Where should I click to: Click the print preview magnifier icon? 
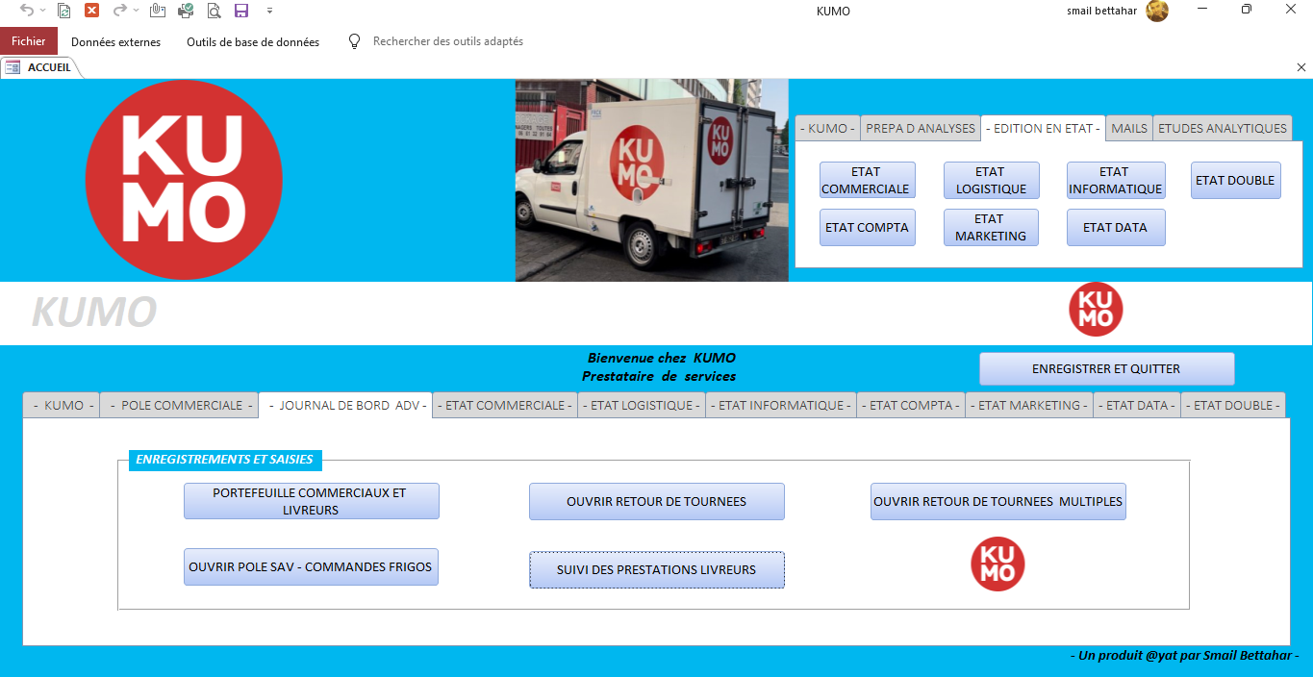coord(214,11)
